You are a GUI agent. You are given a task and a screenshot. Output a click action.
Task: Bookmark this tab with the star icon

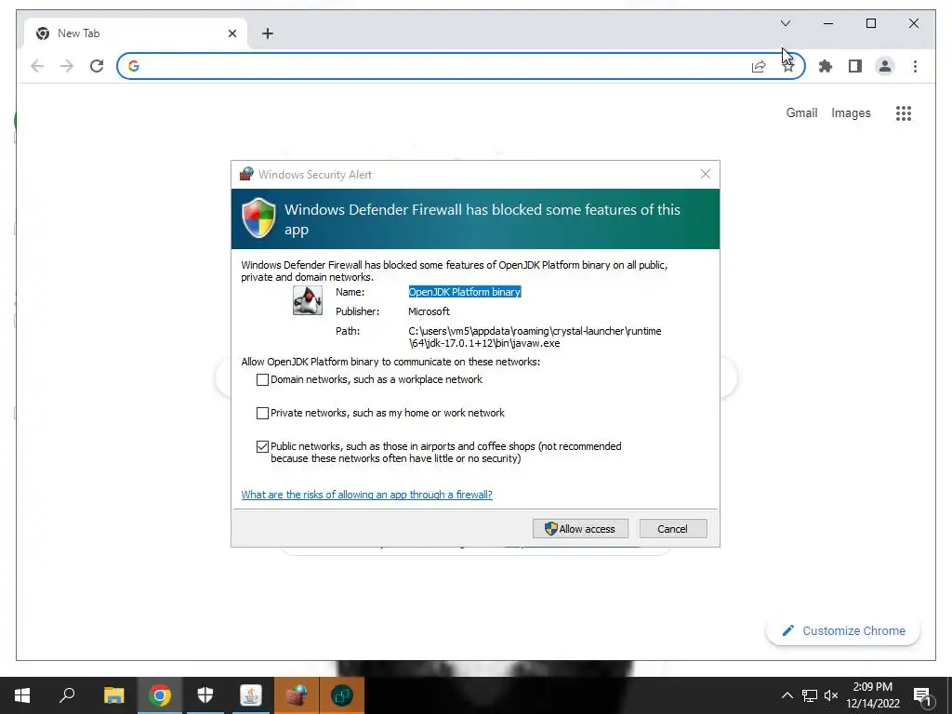point(787,67)
